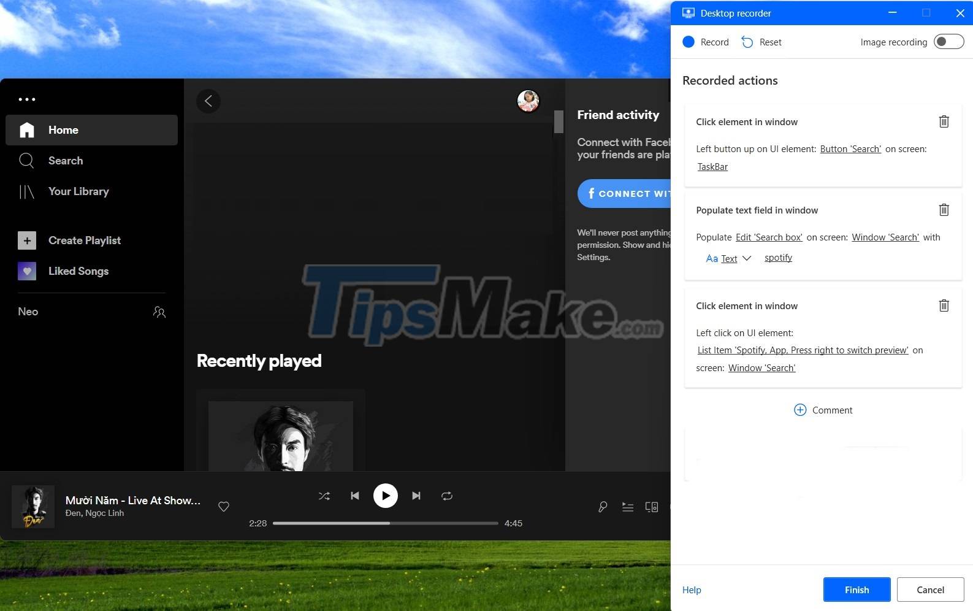Viewport: 973px width, 611px height.
Task: Start recording in Desktop recorder
Action: (706, 42)
